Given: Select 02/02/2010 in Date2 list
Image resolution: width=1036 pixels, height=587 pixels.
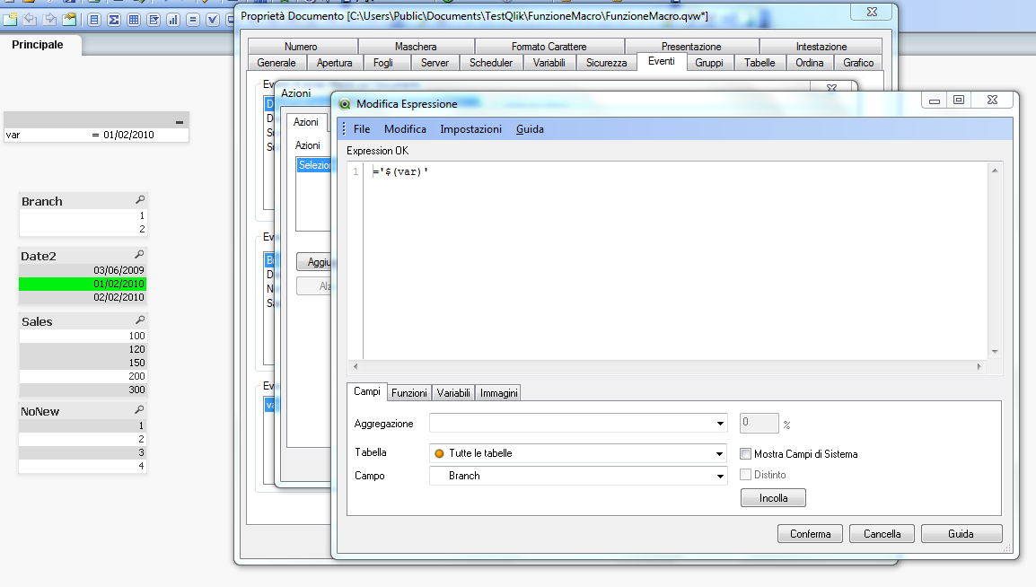Looking at the screenshot, I should 83,297.
